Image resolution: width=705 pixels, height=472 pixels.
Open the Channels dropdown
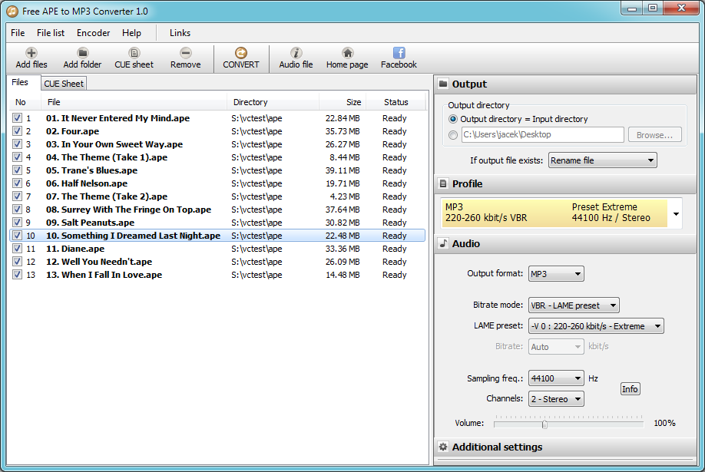coord(555,398)
